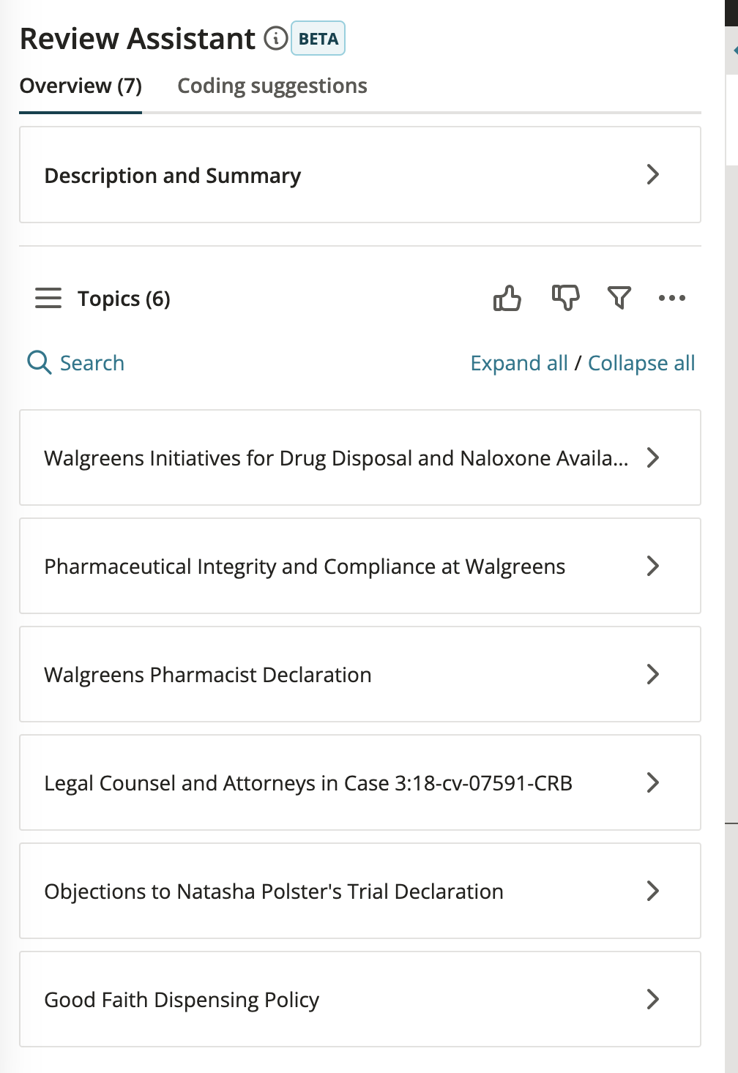Switch to the Overview (7) tab
The image size is (738, 1073).
81,86
